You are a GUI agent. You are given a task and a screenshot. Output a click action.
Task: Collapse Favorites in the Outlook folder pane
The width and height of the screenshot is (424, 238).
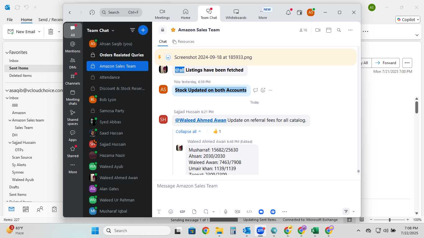click(7, 52)
